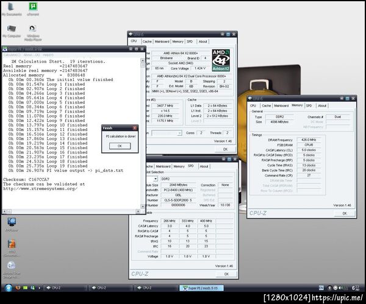
Task: Select the About tab in the CPU-Z SPD window
Action: 204,166
